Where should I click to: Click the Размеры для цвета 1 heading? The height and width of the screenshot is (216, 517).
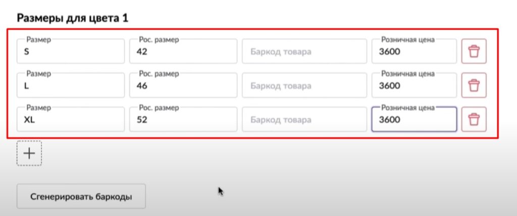[73, 18]
